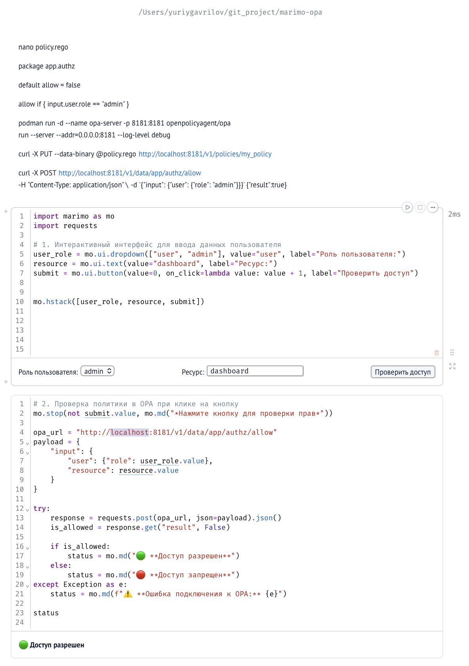The height and width of the screenshot is (666, 469).
Task: Place cursor on response = requests.post line
Action: 166,518
